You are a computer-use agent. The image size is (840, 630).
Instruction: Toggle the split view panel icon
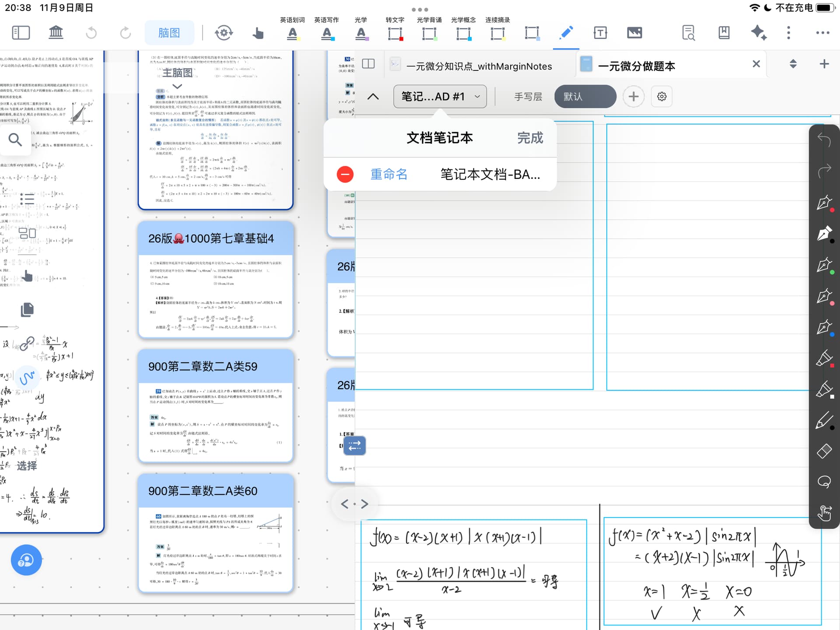pyautogui.click(x=368, y=64)
